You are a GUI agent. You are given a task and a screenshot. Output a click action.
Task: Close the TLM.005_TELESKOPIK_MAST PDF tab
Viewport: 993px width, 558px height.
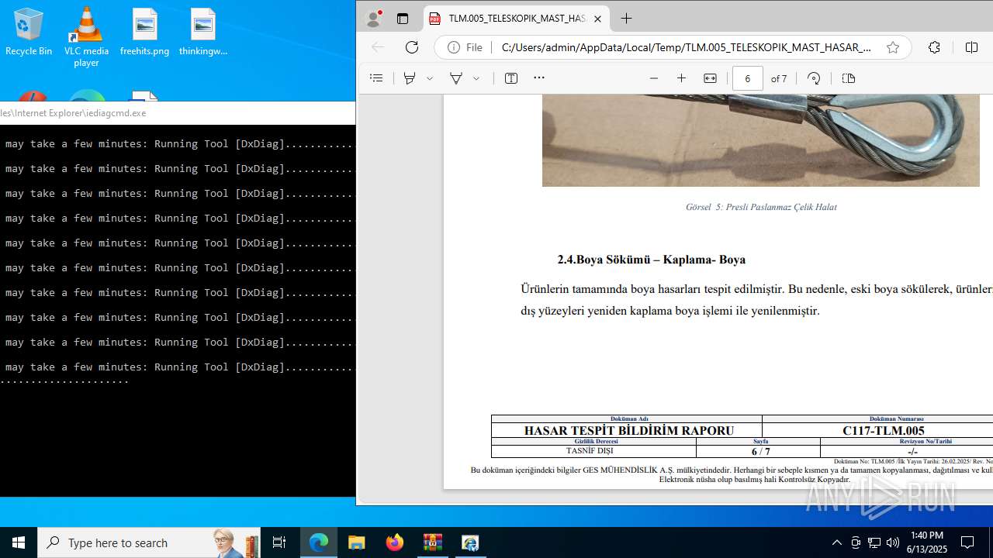pyautogui.click(x=597, y=19)
